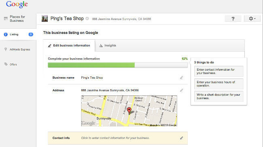Edit the Address using pencil icon
The width and height of the screenshot is (263, 147).
[181, 90]
